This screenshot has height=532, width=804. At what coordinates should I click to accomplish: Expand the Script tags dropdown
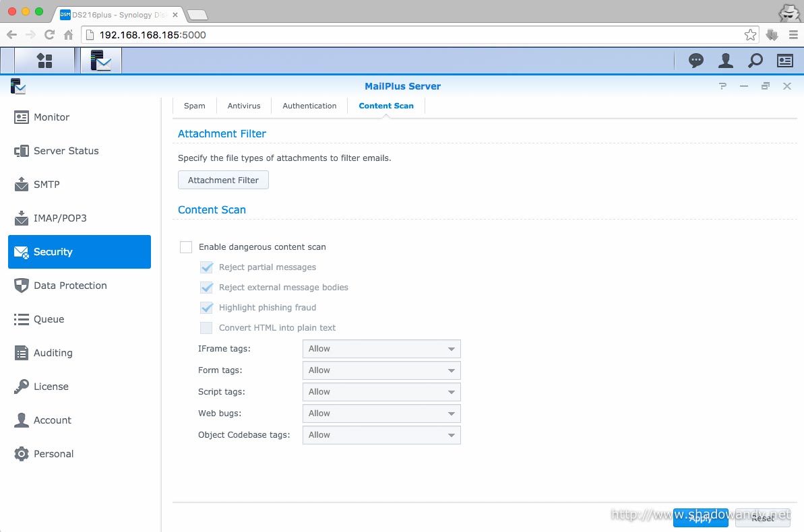(381, 392)
